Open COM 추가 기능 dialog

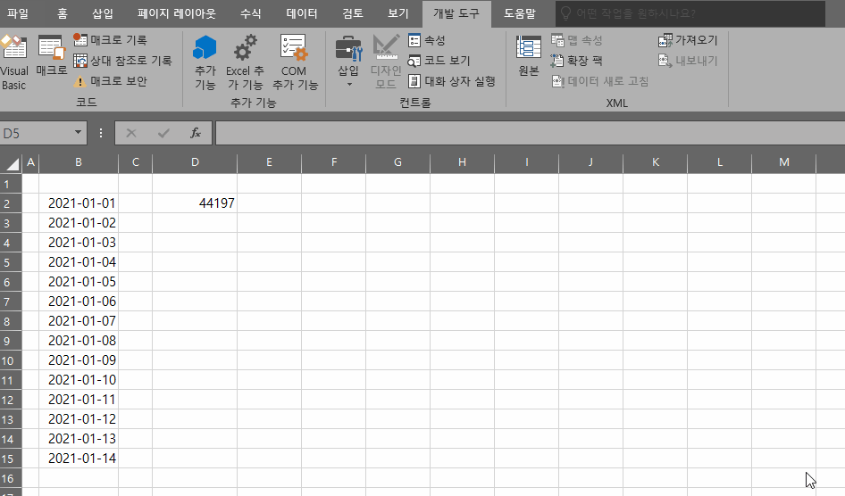tap(294, 63)
